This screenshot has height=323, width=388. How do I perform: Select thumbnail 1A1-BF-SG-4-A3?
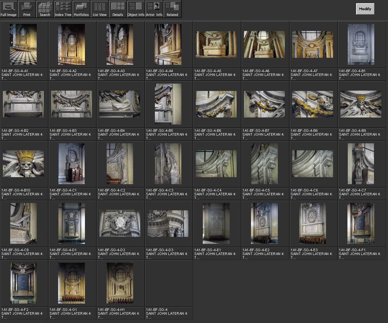coord(120,44)
